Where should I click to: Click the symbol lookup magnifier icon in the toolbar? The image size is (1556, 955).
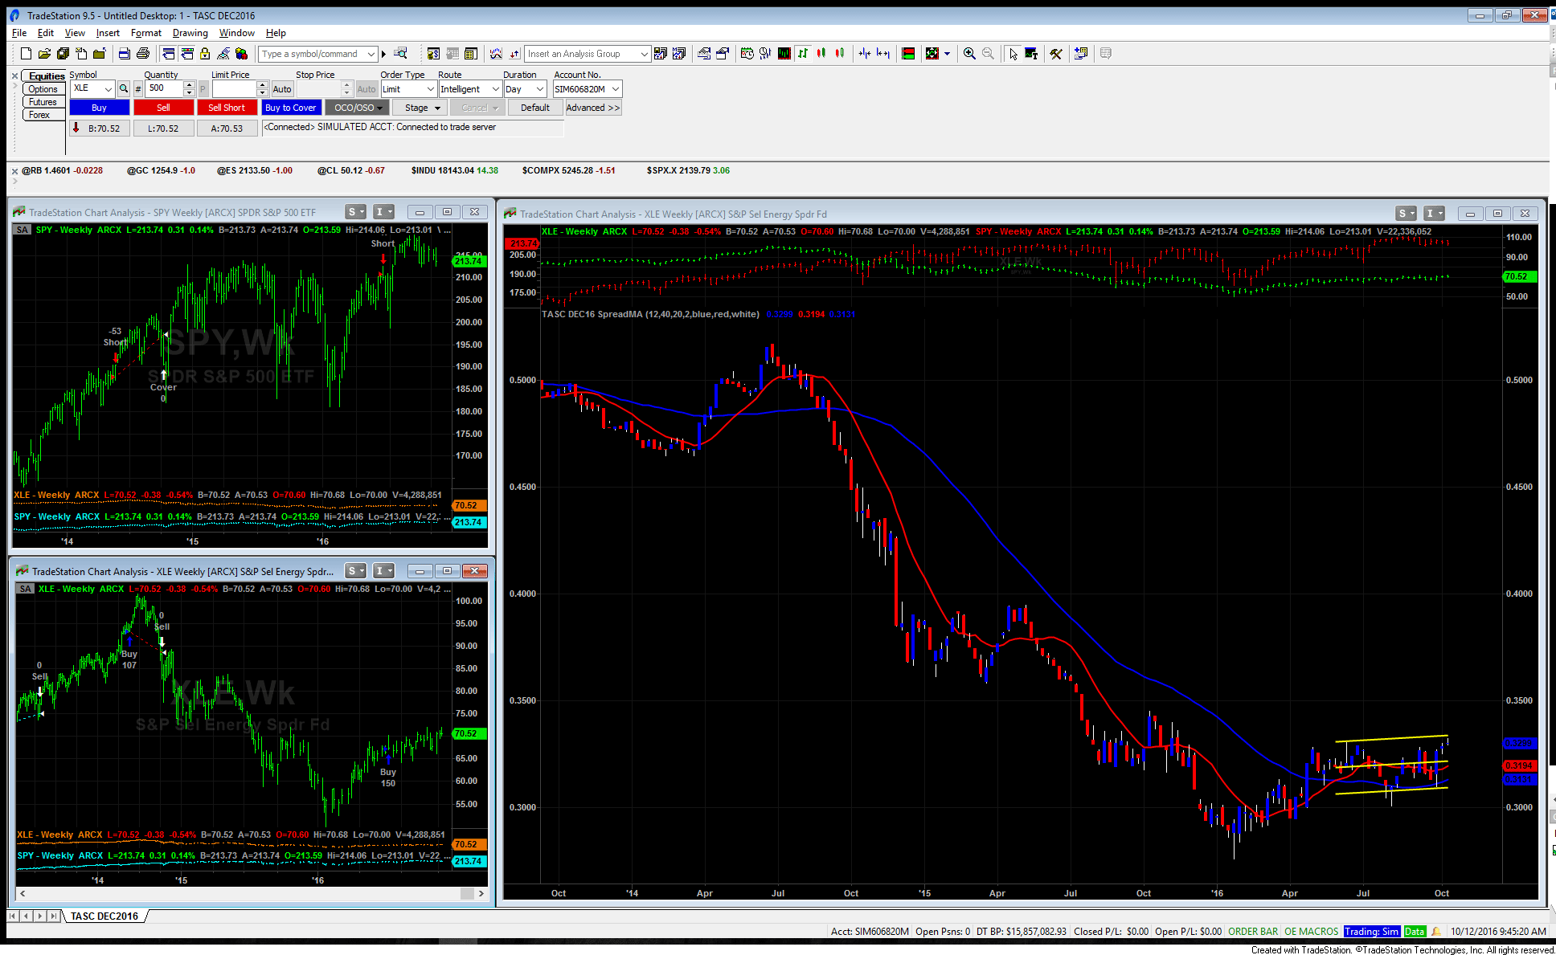click(x=400, y=54)
